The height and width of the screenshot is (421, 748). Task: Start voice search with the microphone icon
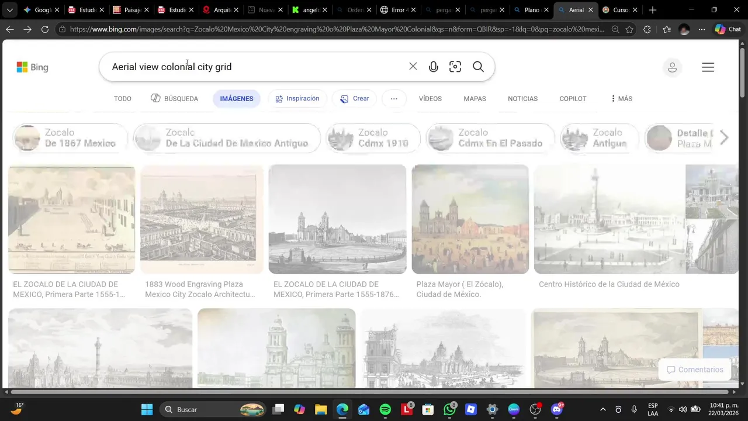click(x=433, y=67)
